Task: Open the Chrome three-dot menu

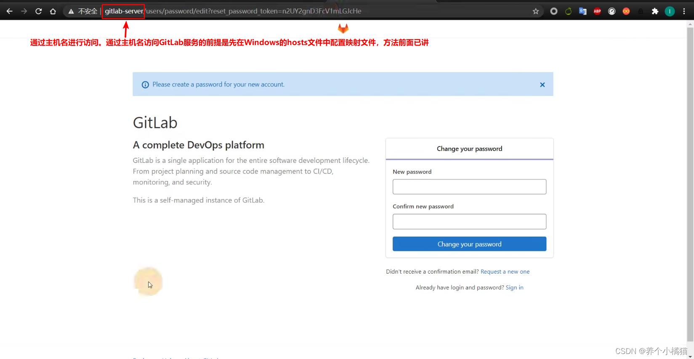Action: pos(684,11)
